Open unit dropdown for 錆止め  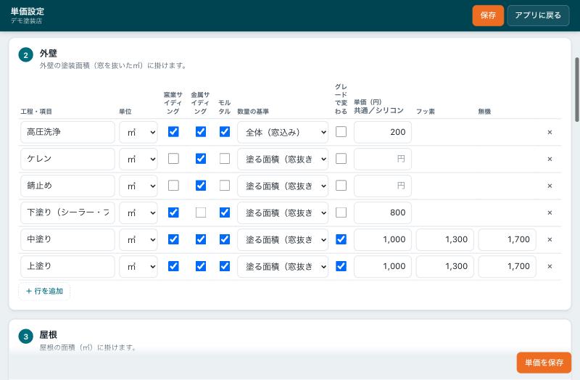pyautogui.click(x=138, y=186)
